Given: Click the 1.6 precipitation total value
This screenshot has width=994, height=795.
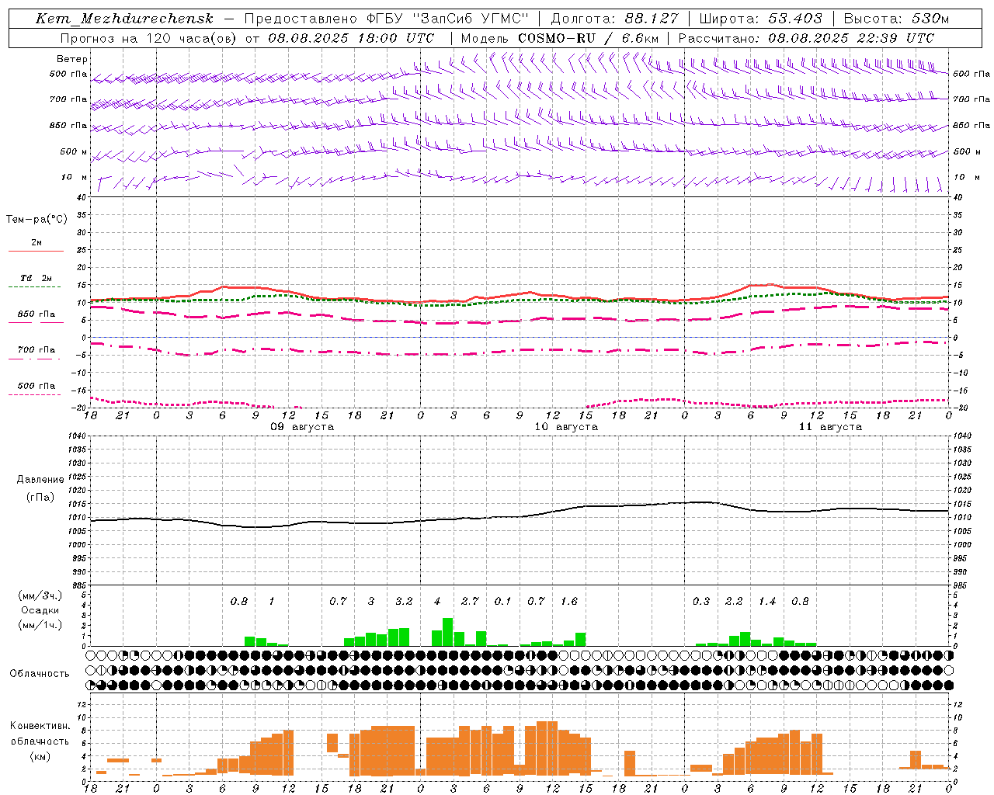Looking at the screenshot, I should pos(569,602).
